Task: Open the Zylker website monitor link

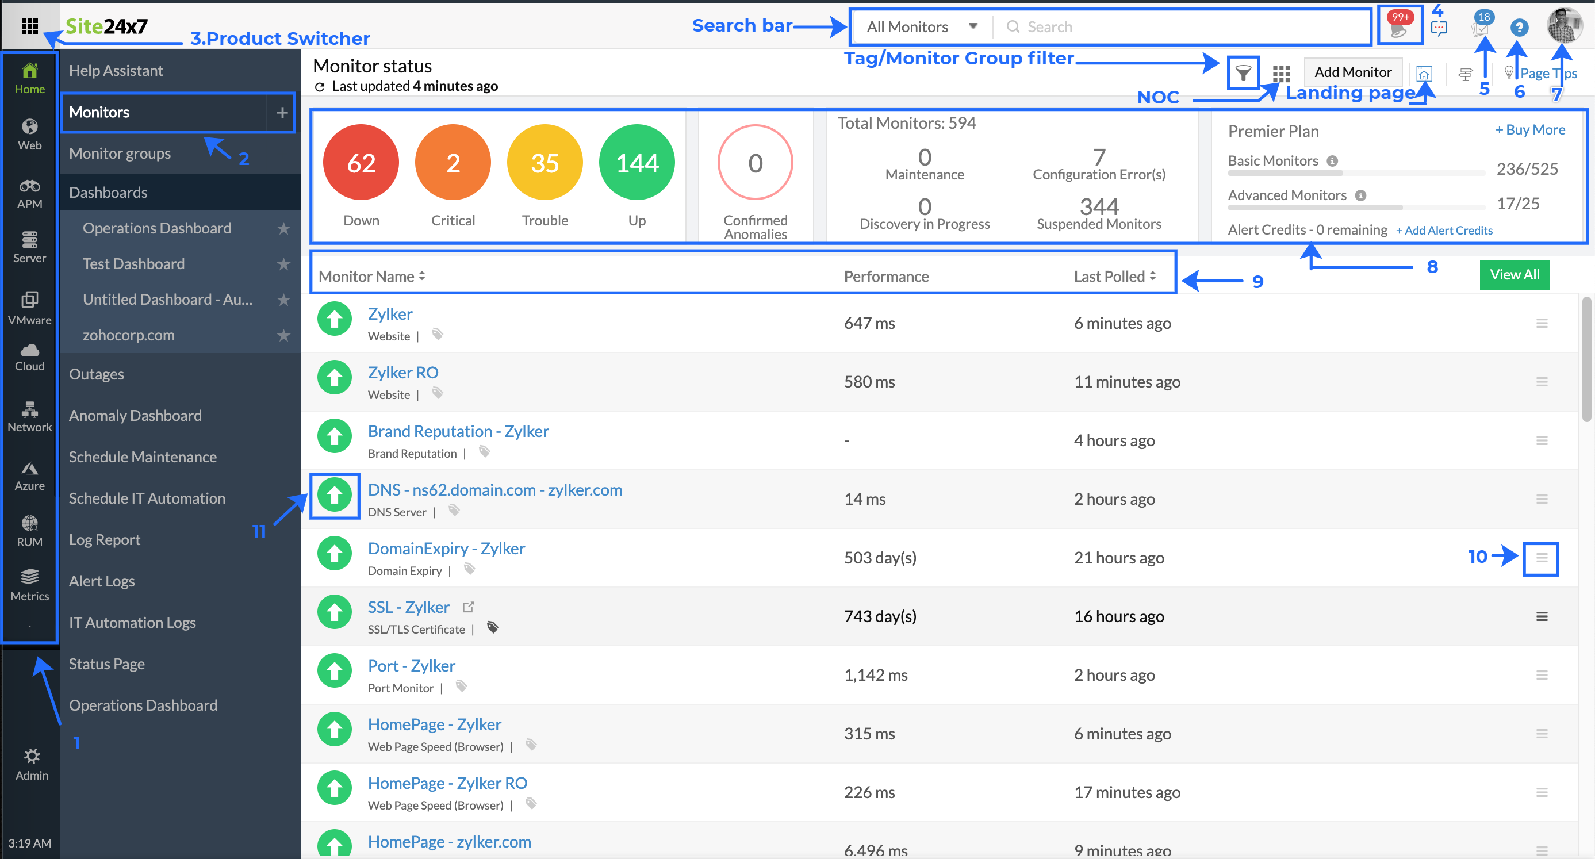Action: pos(390,314)
